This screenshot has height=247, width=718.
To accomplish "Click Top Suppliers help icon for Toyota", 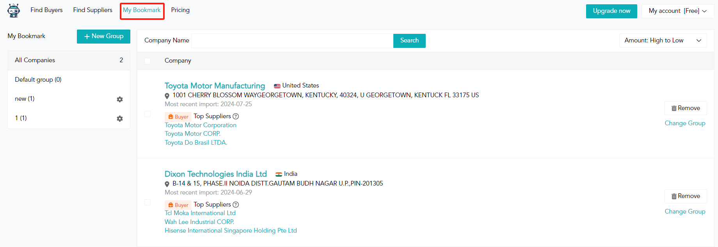I will [236, 116].
